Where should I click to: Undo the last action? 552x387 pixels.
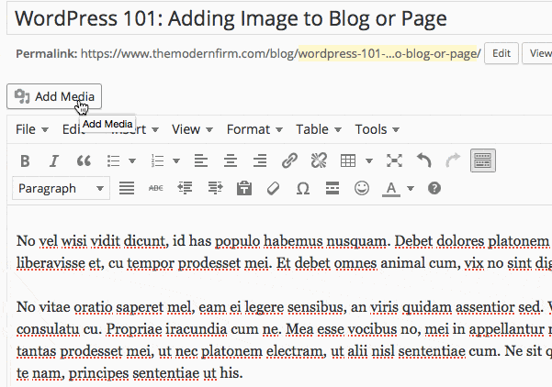pos(423,160)
